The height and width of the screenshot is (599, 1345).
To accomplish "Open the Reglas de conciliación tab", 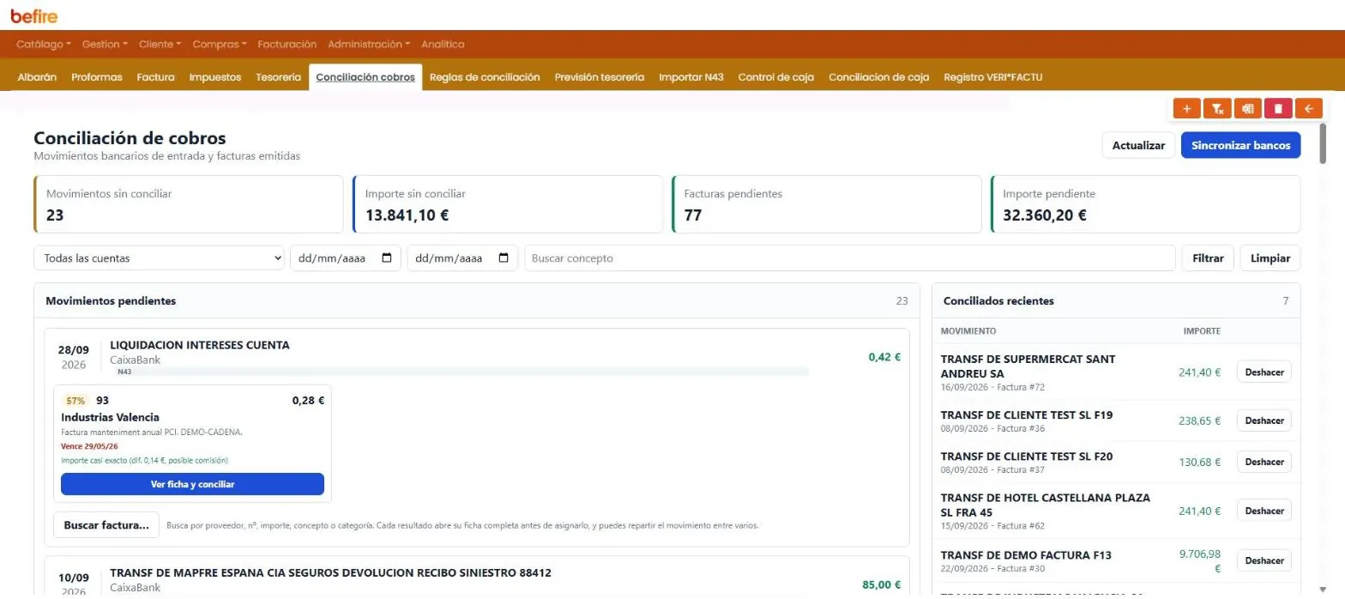I will [x=485, y=76].
